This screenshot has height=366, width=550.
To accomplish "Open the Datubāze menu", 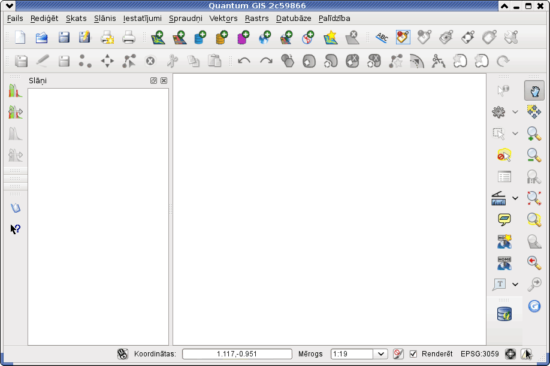I will click(x=294, y=18).
